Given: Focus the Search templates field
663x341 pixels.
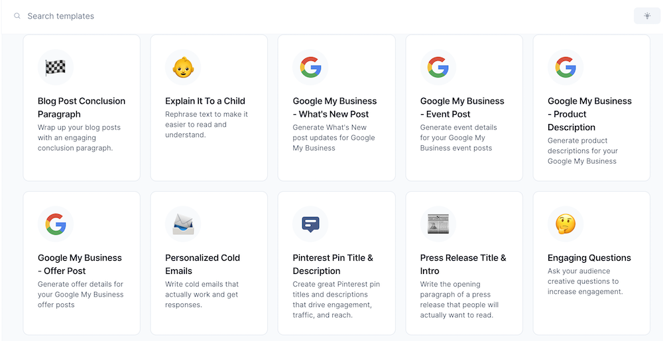Looking at the screenshot, I should (322, 16).
